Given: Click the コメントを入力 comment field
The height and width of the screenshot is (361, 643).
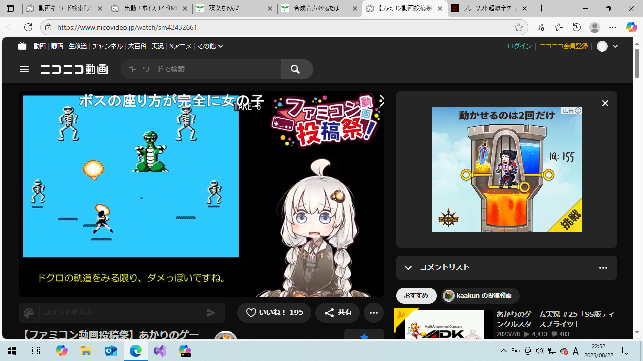Looking at the screenshot, I should 121,313.
